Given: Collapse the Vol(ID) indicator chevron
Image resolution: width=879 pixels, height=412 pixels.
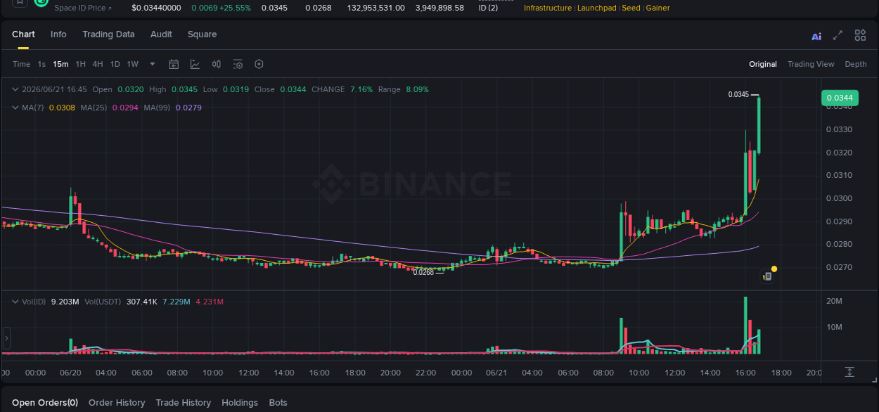Looking at the screenshot, I should point(15,302).
